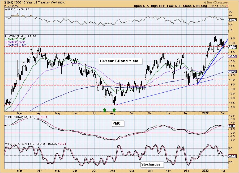Select the High 18.11 value
239x173 pixels.
click(x=158, y=6)
